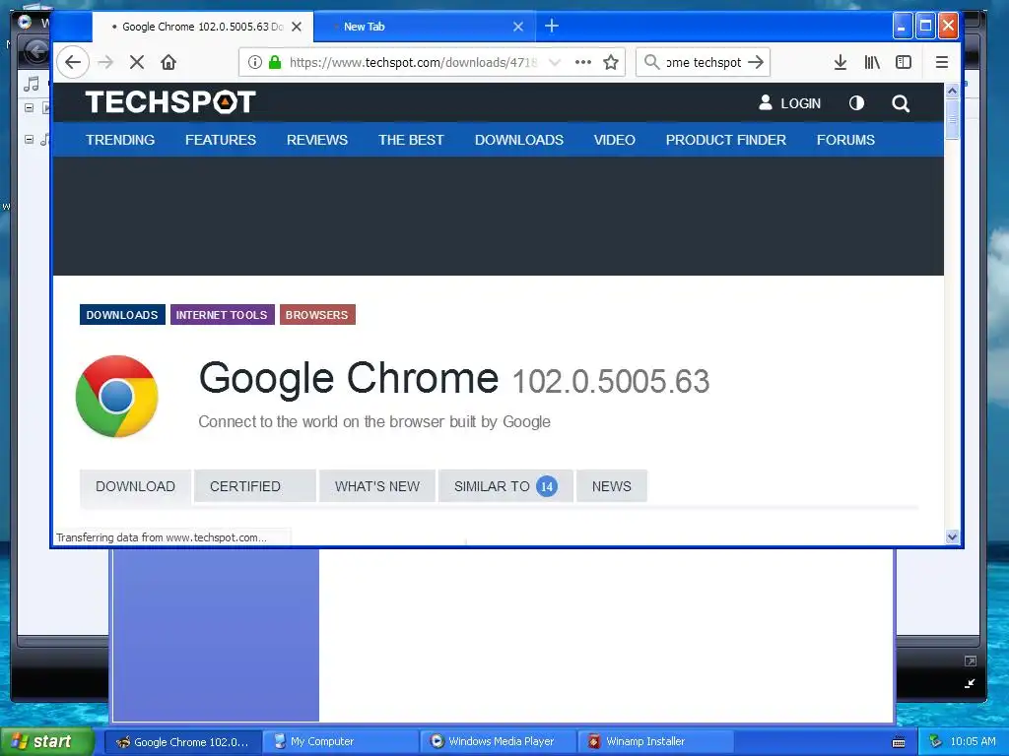
Task: View site information icon in address bar
Action: click(255, 62)
